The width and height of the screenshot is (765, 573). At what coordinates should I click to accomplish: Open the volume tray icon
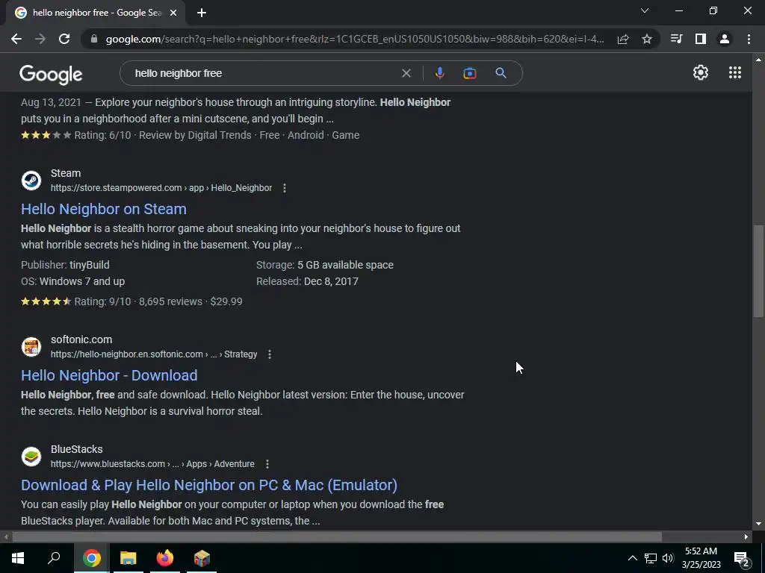tap(668, 558)
